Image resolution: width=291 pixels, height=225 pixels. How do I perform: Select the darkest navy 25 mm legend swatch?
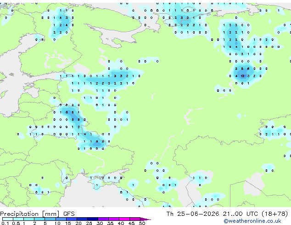point(93,219)
